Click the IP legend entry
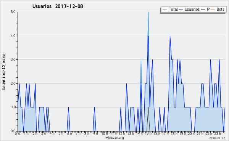 pos(205,9)
